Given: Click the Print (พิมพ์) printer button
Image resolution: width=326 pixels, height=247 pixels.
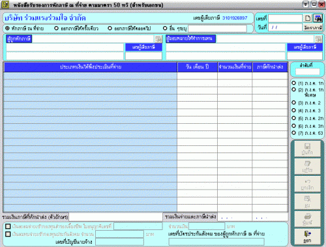Looking at the screenshot, I should pyautogui.click(x=307, y=220).
